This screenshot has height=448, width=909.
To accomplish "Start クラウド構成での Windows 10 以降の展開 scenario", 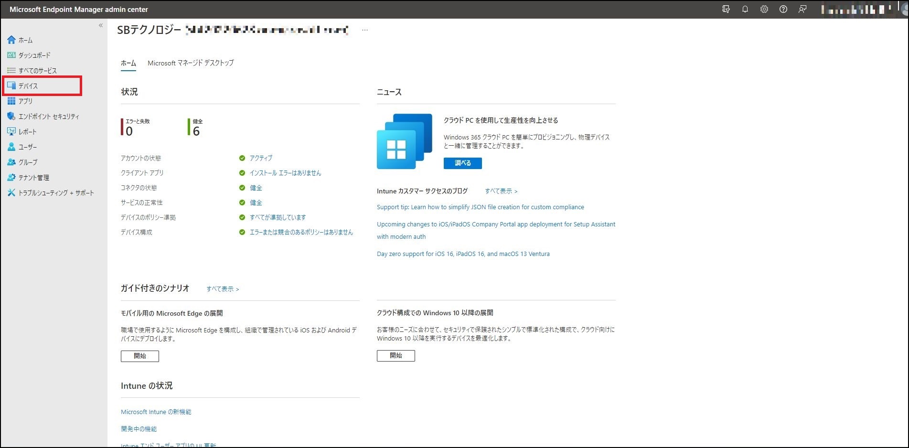I will pyautogui.click(x=396, y=355).
